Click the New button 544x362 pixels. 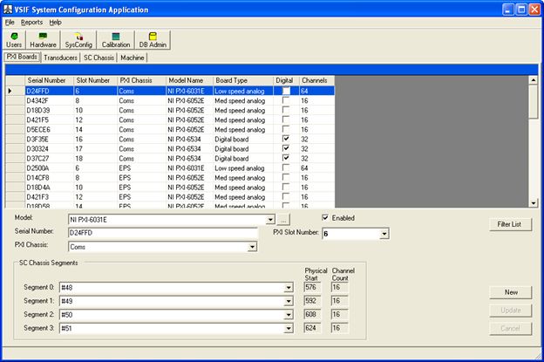click(x=510, y=292)
